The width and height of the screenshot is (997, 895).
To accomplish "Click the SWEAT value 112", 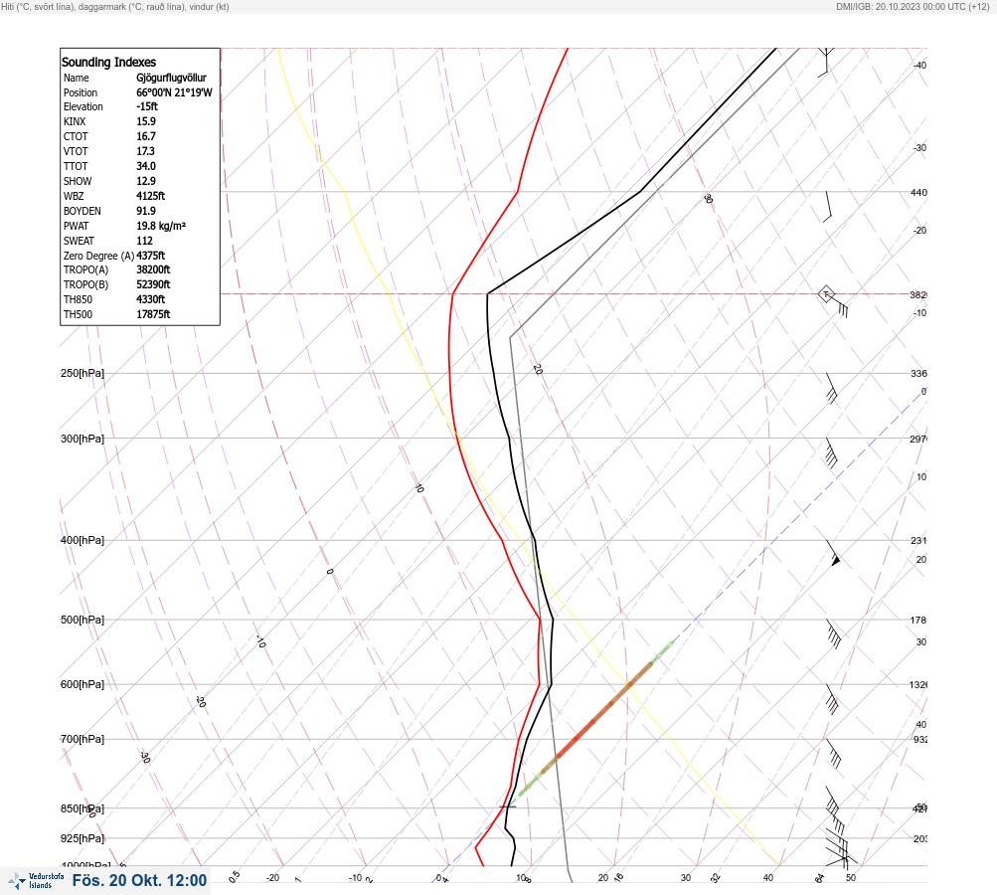I will coord(144,241).
